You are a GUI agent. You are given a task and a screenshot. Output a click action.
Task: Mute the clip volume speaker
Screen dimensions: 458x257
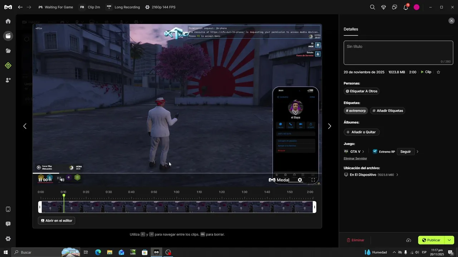pos(62,180)
